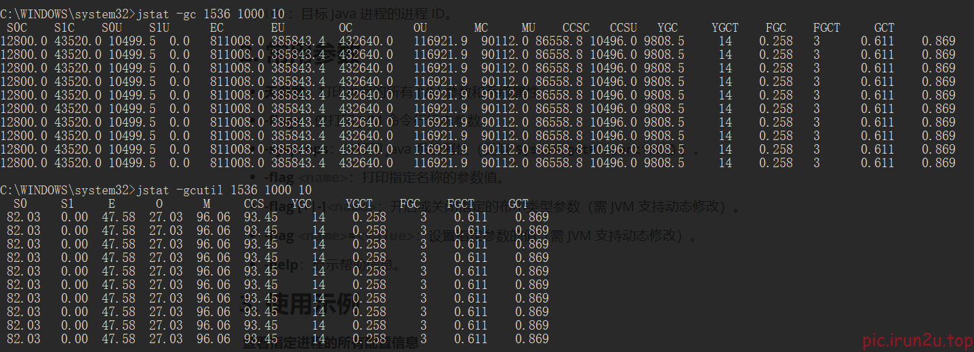
Task: Select the OC column header
Action: (x=346, y=28)
